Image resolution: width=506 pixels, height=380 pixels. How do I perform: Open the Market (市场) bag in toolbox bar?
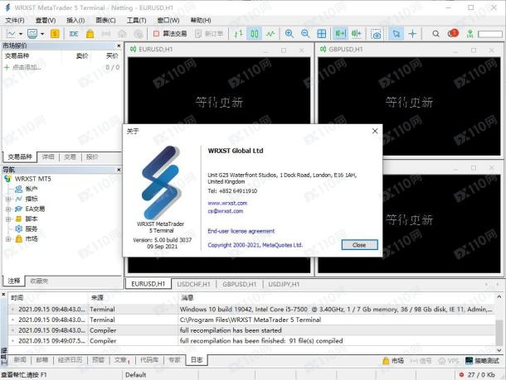tap(393, 361)
